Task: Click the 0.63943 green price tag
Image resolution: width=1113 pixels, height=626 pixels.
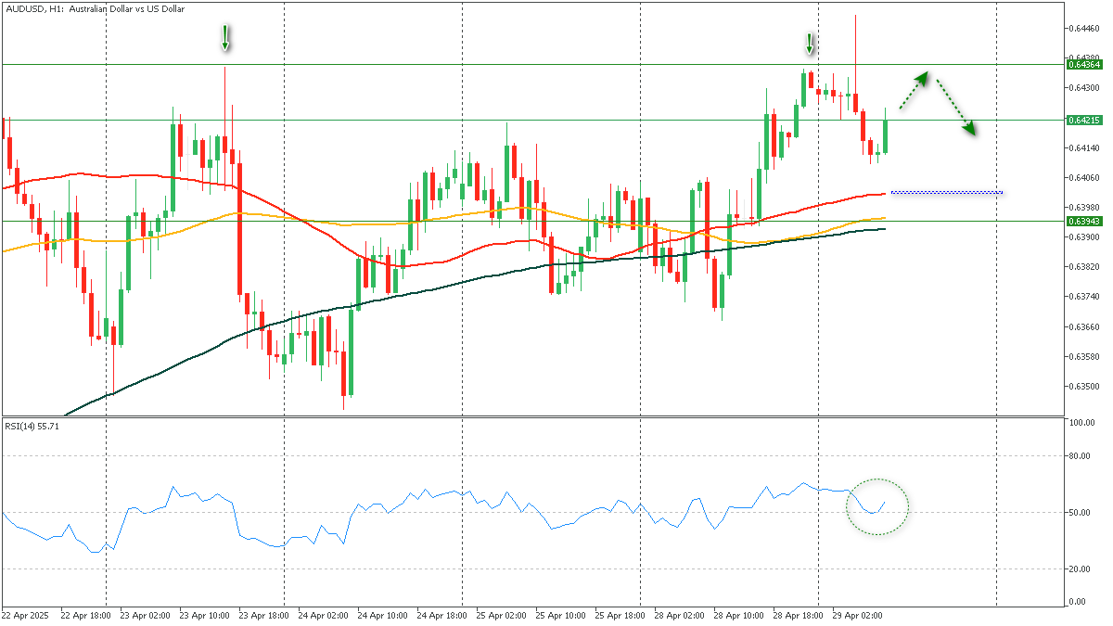Action: pyautogui.click(x=1083, y=222)
